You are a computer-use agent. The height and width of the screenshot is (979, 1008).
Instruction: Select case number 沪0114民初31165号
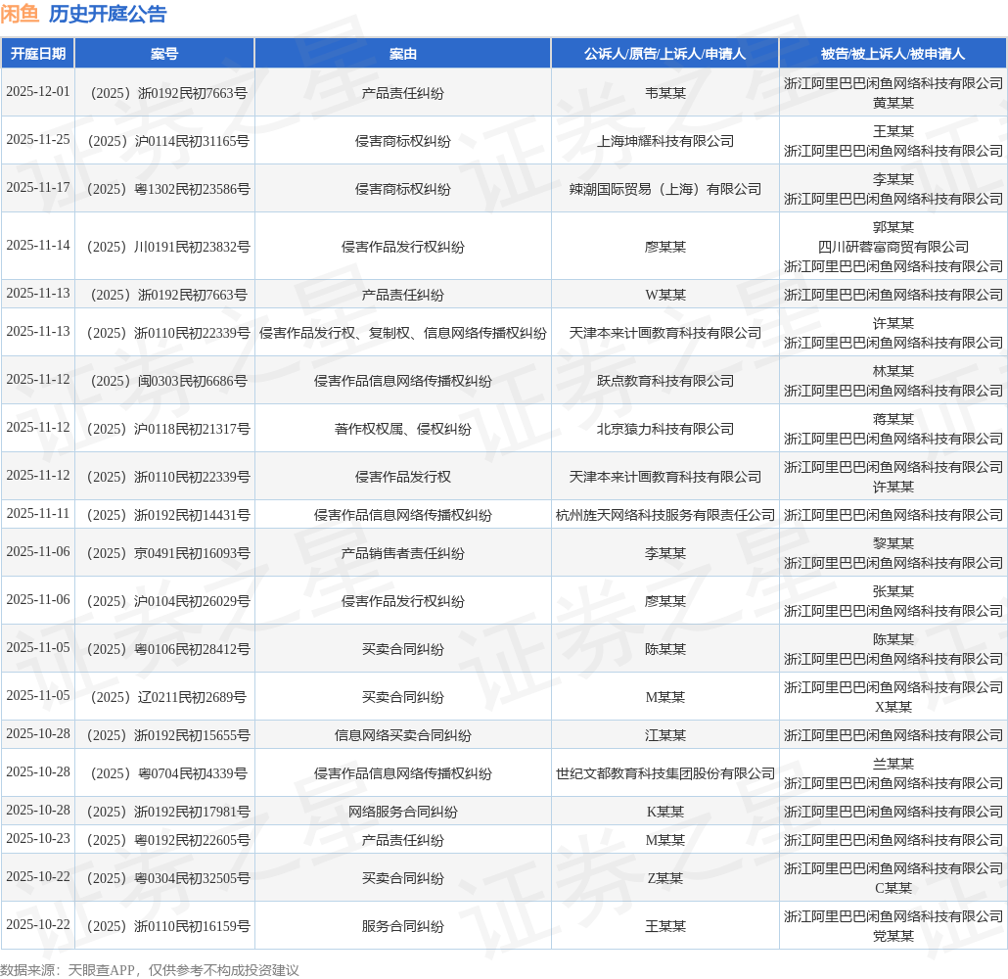[x=168, y=141]
